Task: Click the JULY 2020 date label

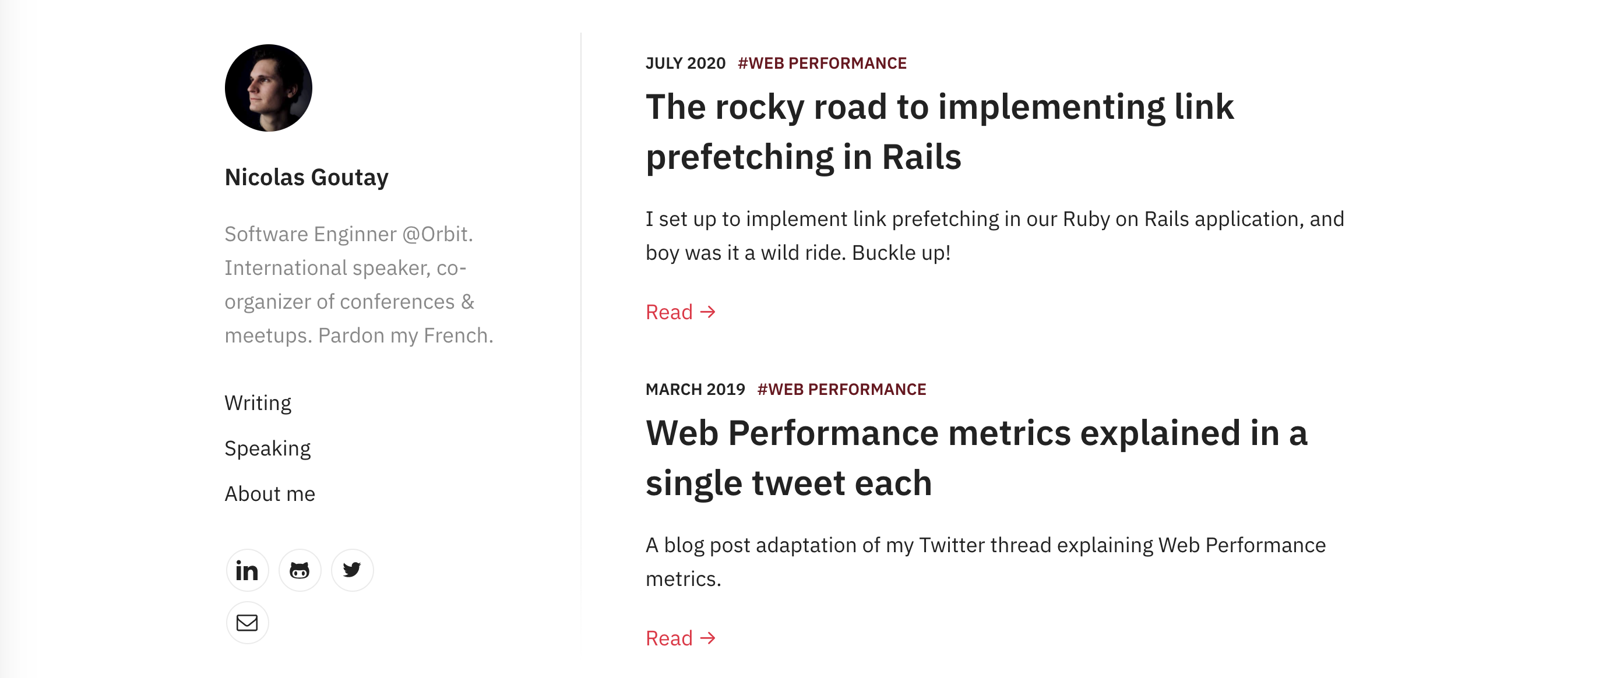Action: point(685,63)
